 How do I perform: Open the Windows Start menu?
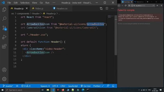pos(2,90)
